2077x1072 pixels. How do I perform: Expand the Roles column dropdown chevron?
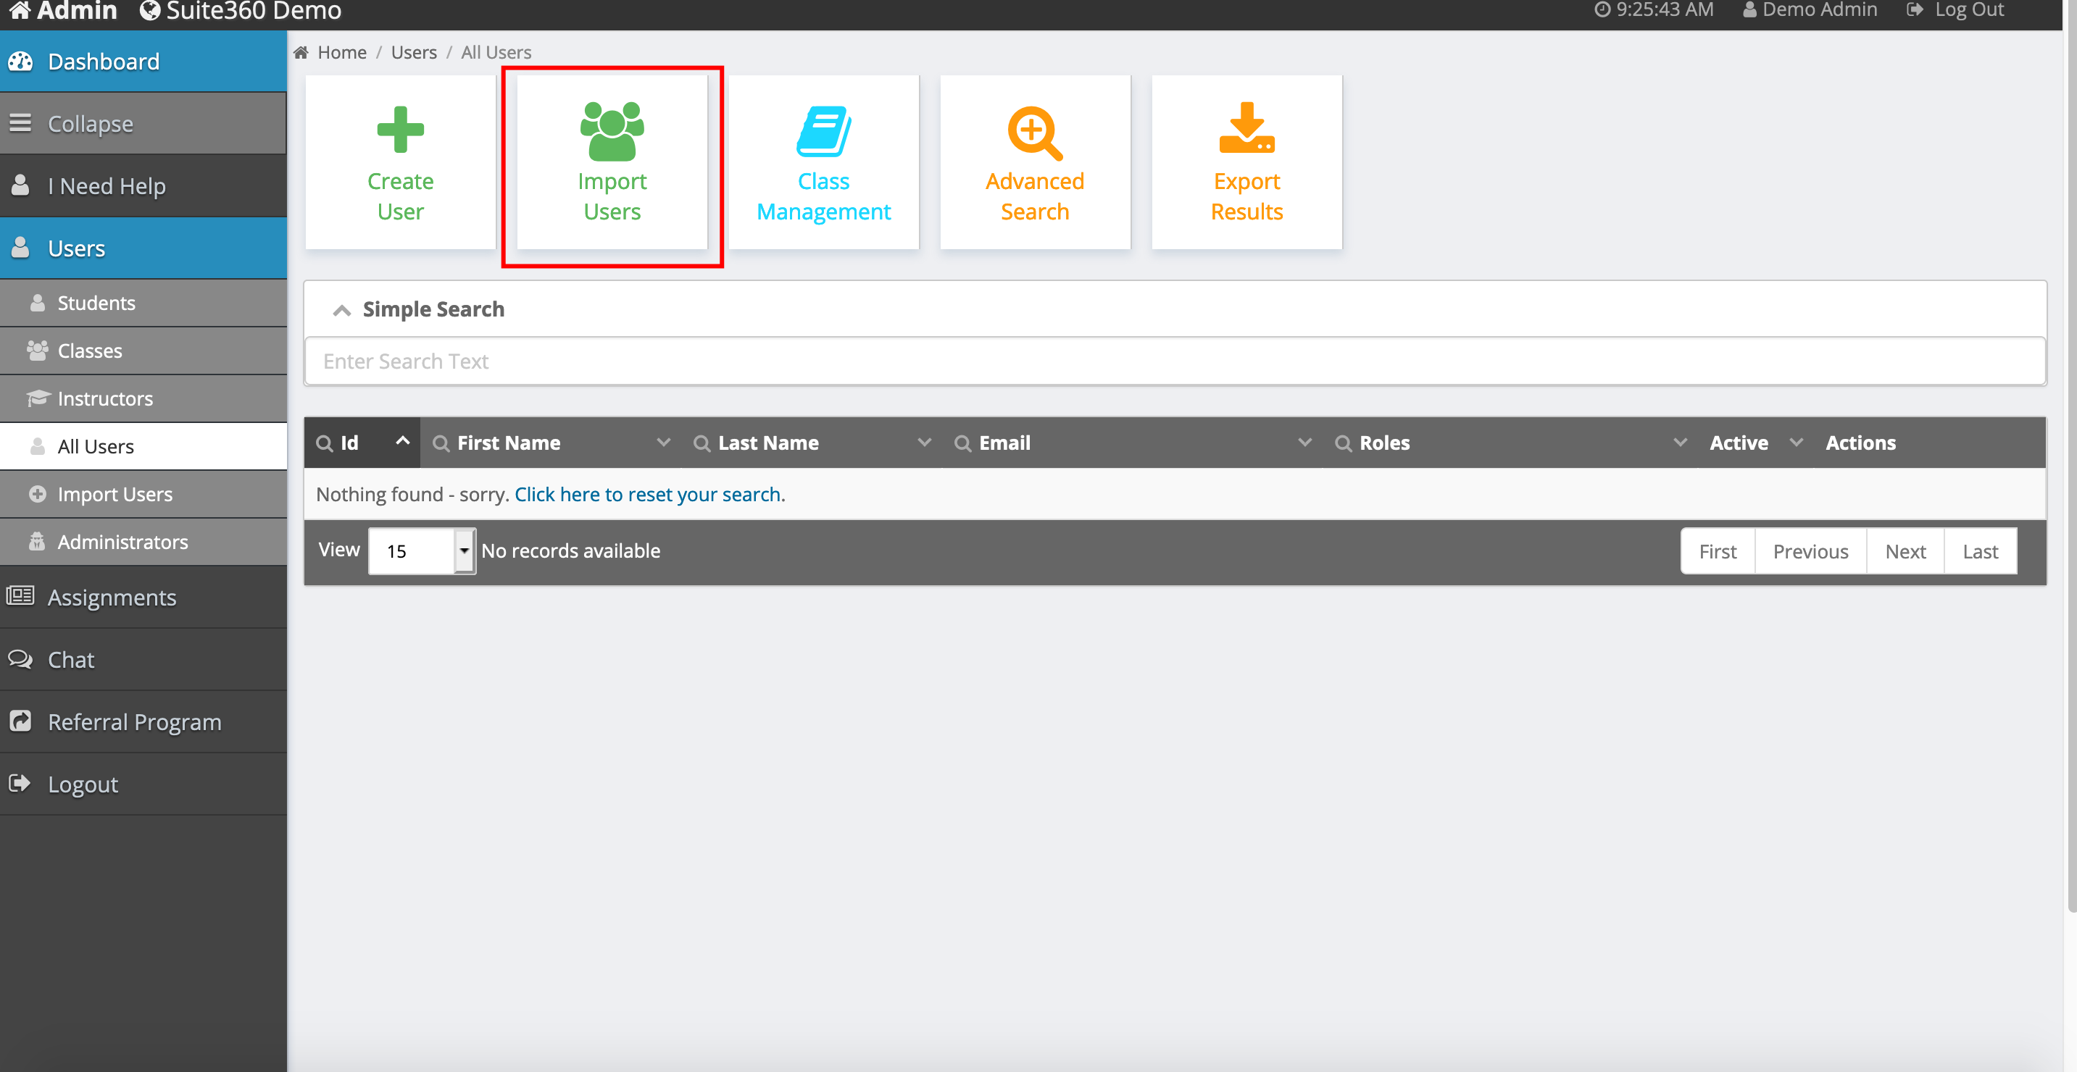tap(1679, 443)
